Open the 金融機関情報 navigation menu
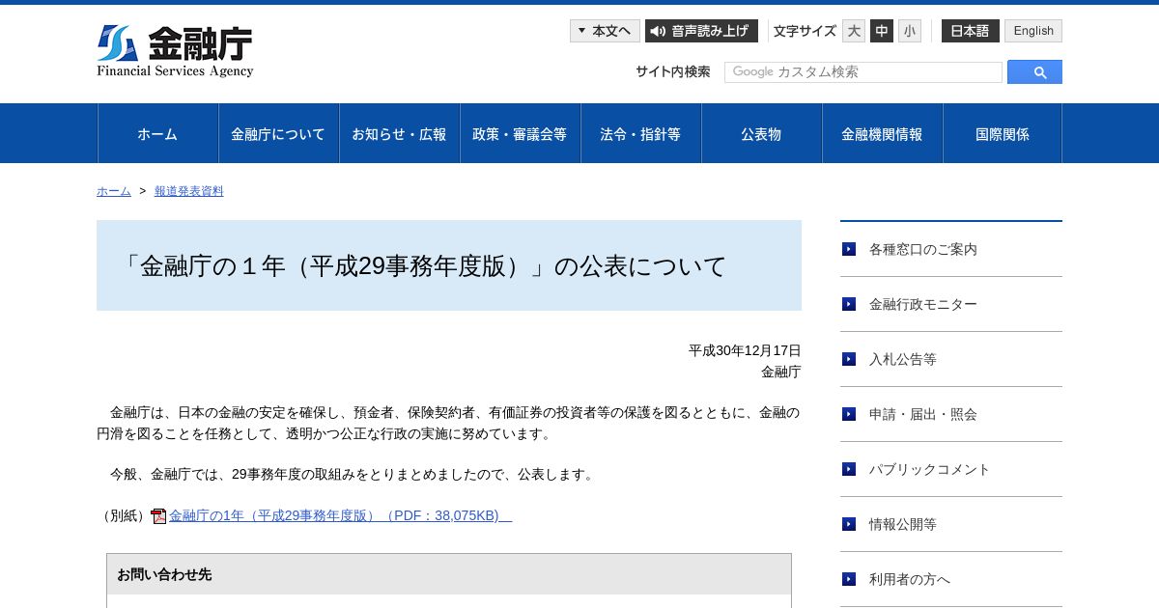The height and width of the screenshot is (608, 1159). [882, 134]
